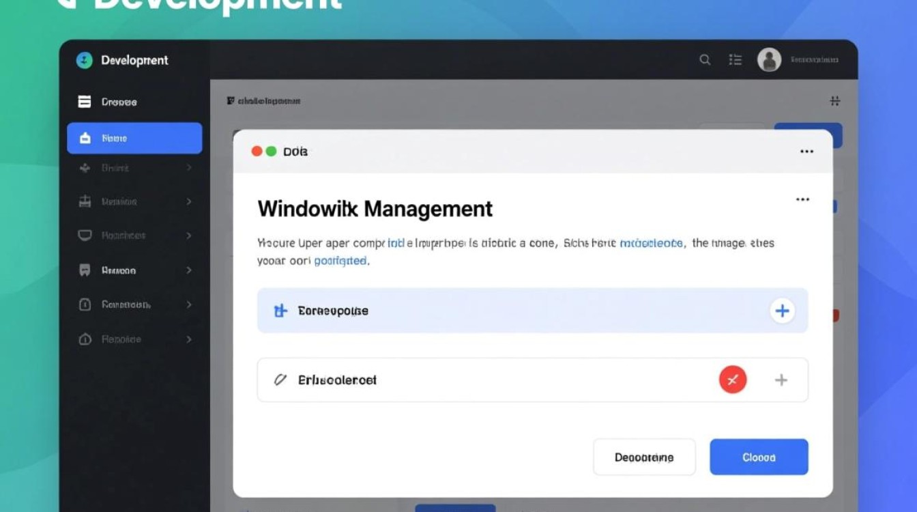Click the pencil icon in the second row
This screenshot has height=512, width=917.
(x=280, y=380)
